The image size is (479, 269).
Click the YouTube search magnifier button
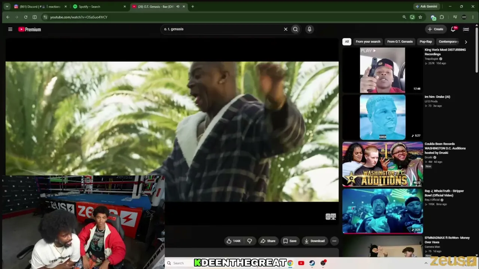(x=295, y=29)
